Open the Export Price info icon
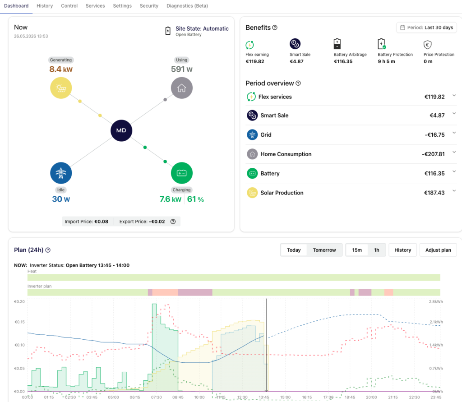Image resolution: width=462 pixels, height=402 pixels. [173, 222]
